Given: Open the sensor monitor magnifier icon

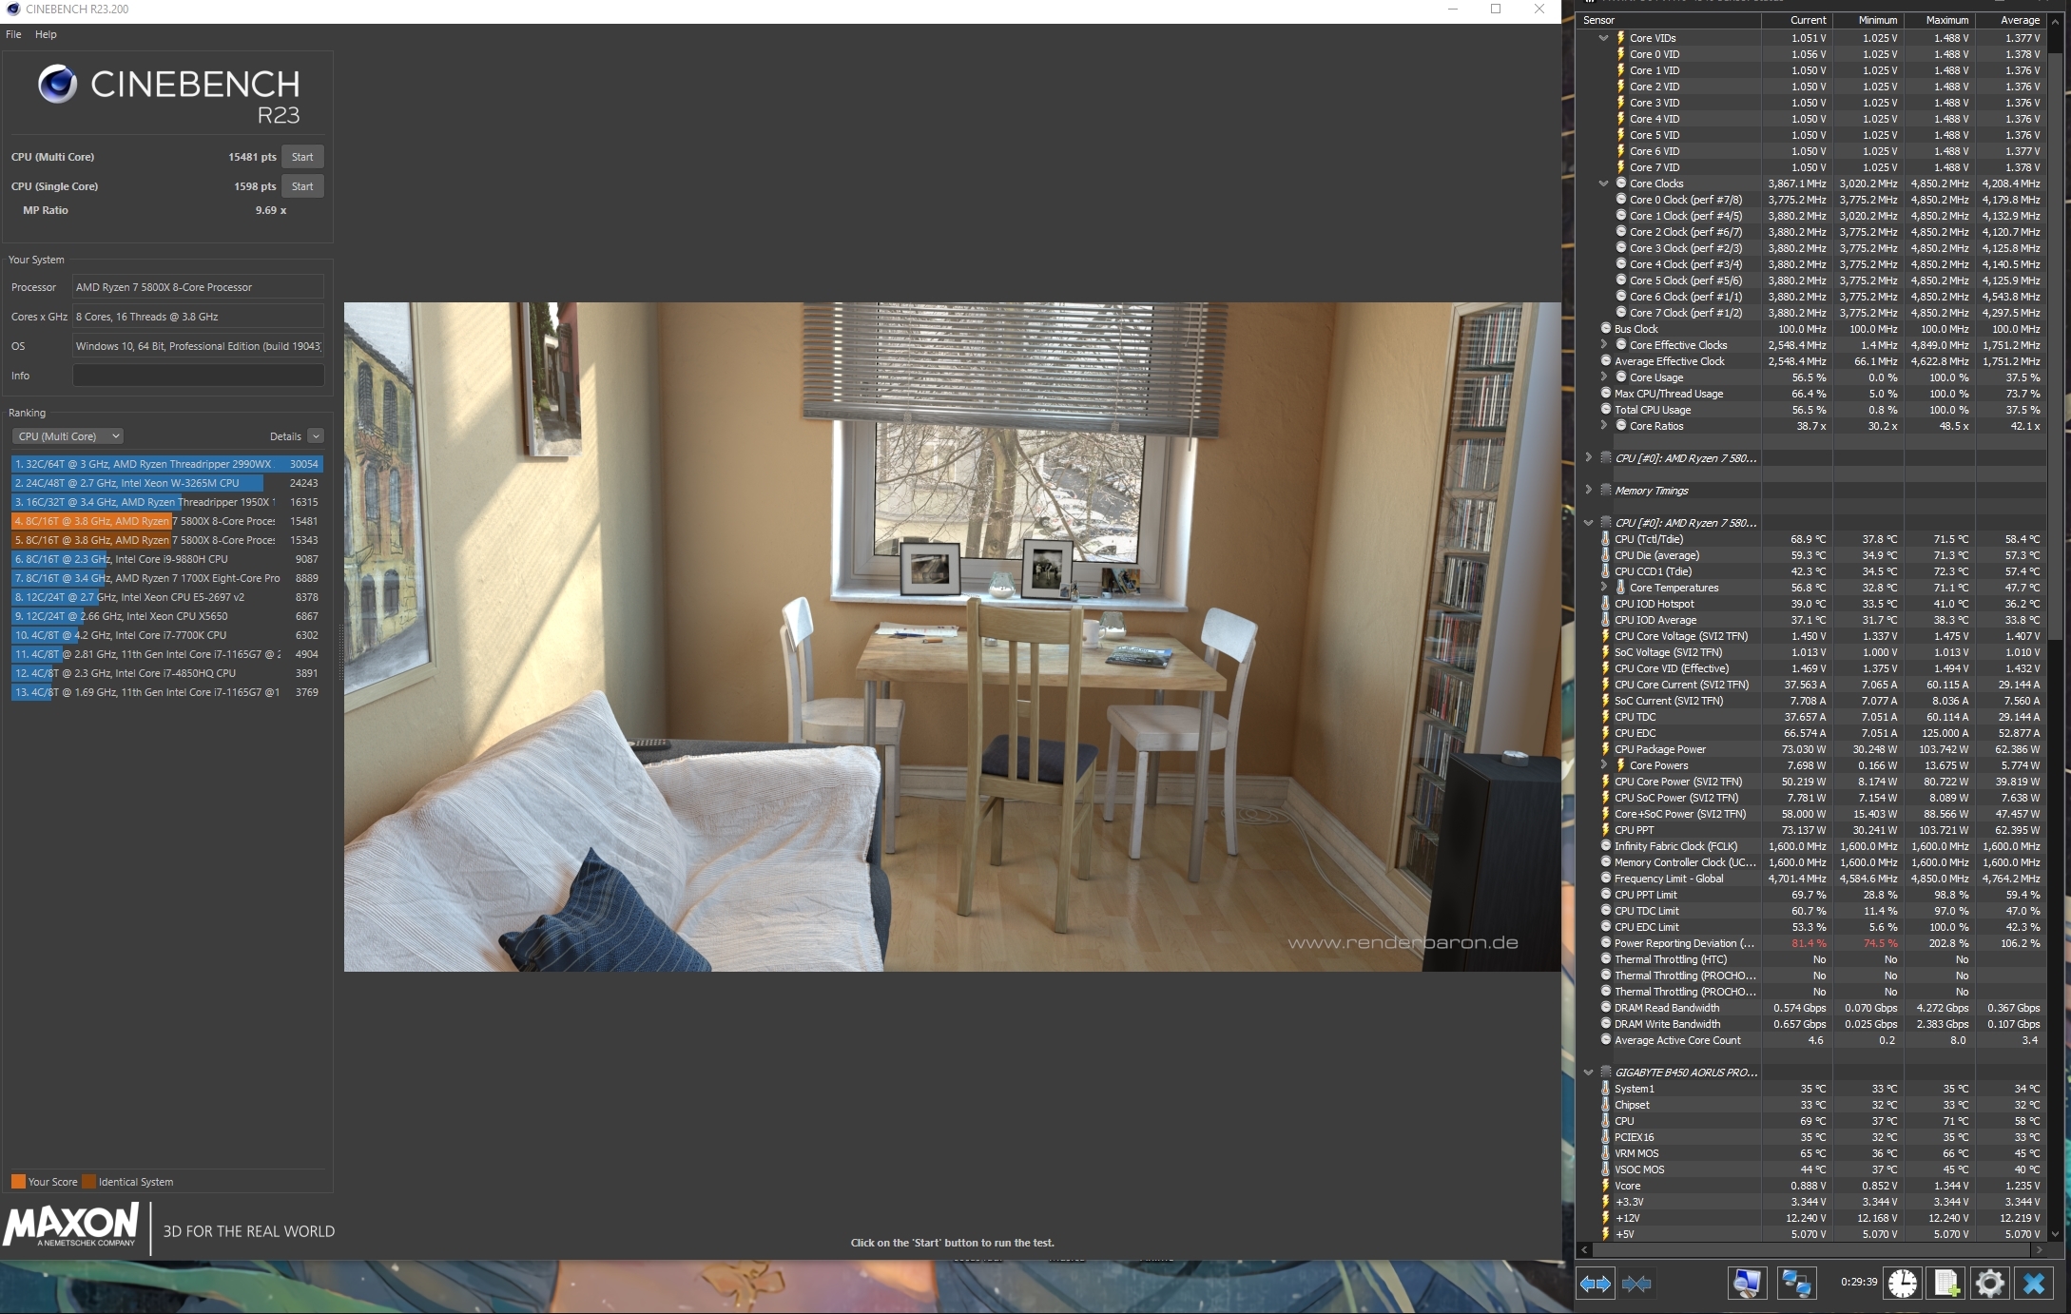Looking at the screenshot, I should click(x=1747, y=1284).
